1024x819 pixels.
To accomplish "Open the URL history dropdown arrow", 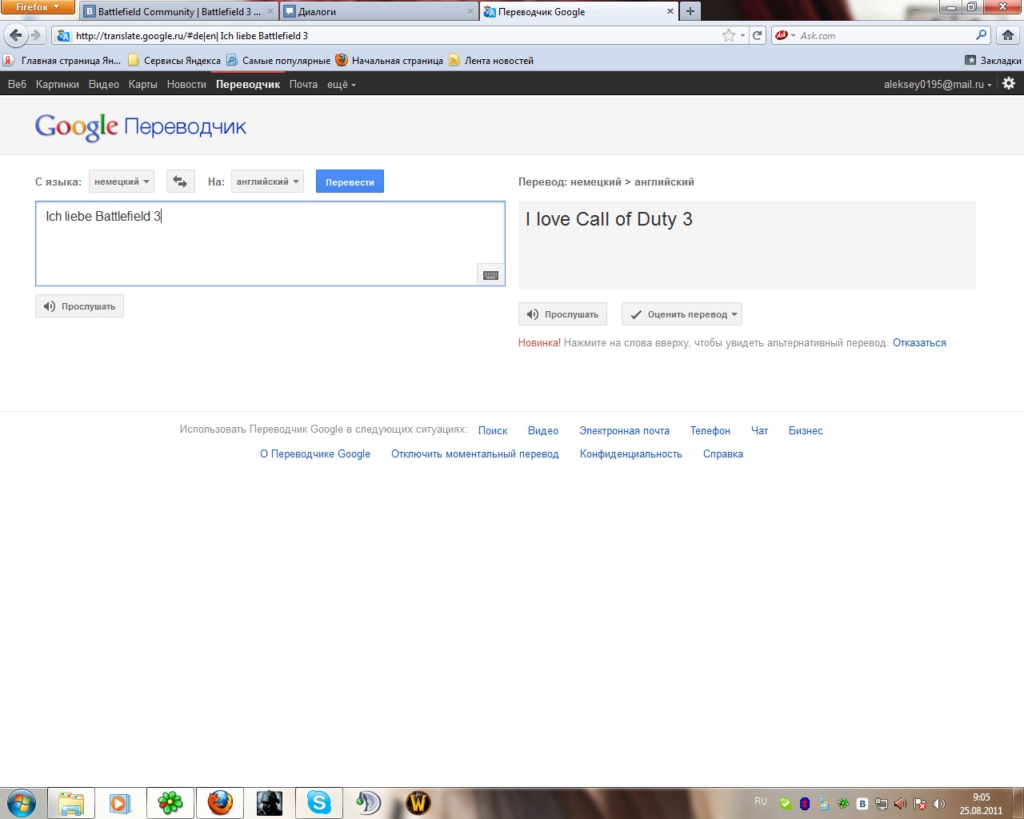I will tap(742, 35).
